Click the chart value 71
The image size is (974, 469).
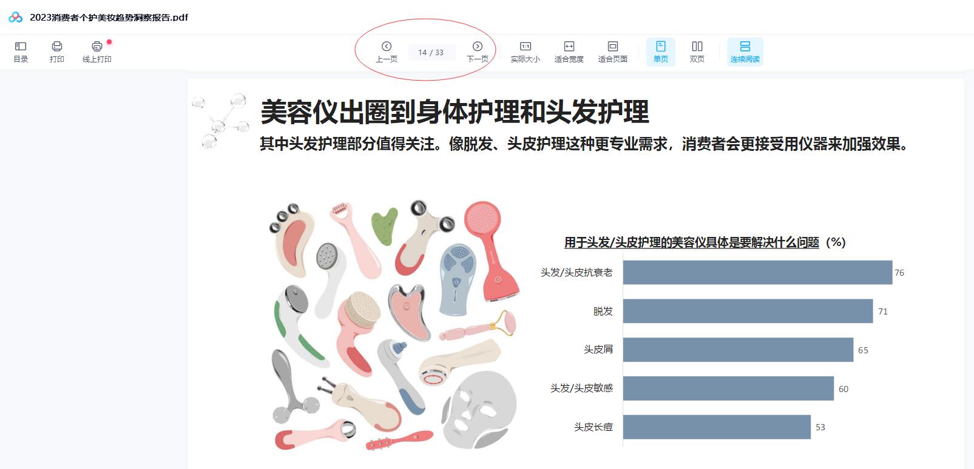click(883, 311)
